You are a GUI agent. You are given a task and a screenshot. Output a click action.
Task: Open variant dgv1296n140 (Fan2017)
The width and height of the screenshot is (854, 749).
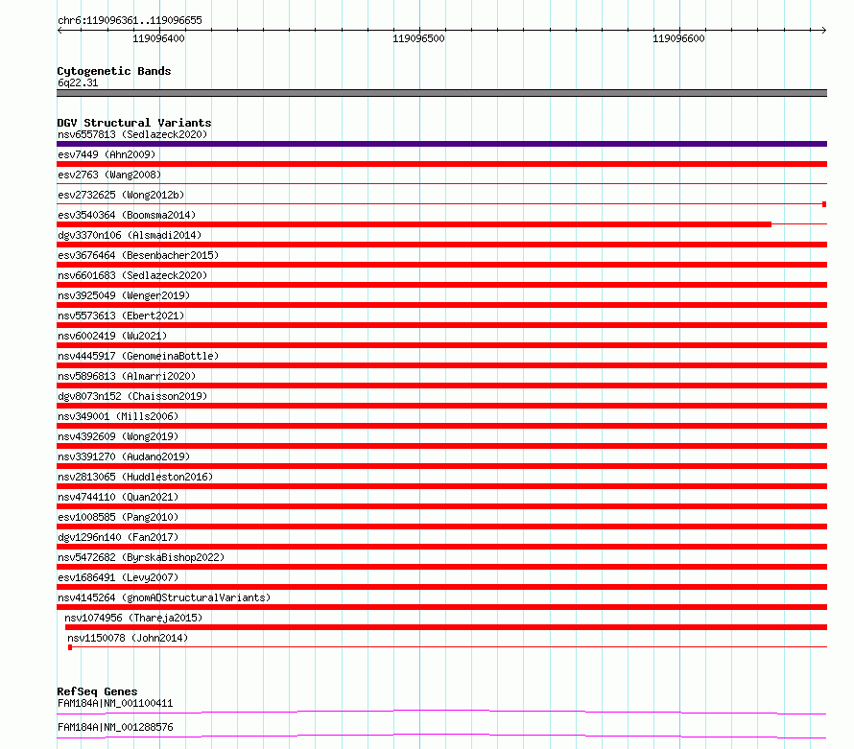tap(118, 537)
